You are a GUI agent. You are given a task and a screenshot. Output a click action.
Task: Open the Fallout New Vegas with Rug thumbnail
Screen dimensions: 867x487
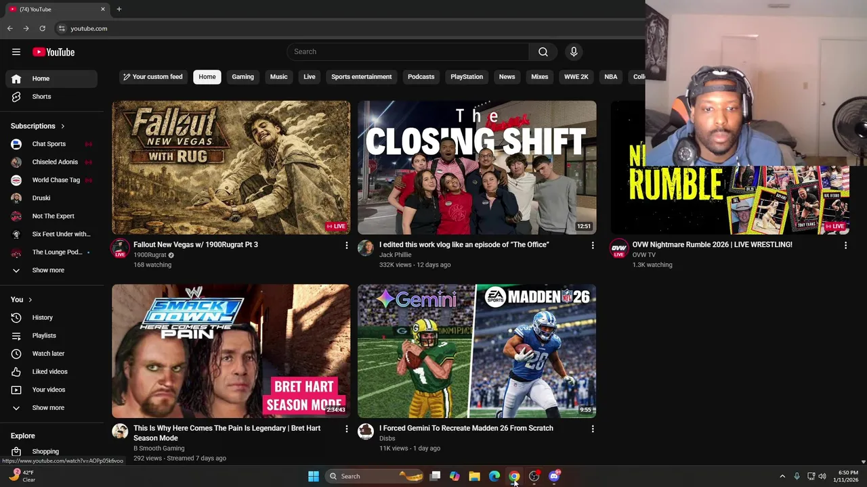tap(231, 168)
